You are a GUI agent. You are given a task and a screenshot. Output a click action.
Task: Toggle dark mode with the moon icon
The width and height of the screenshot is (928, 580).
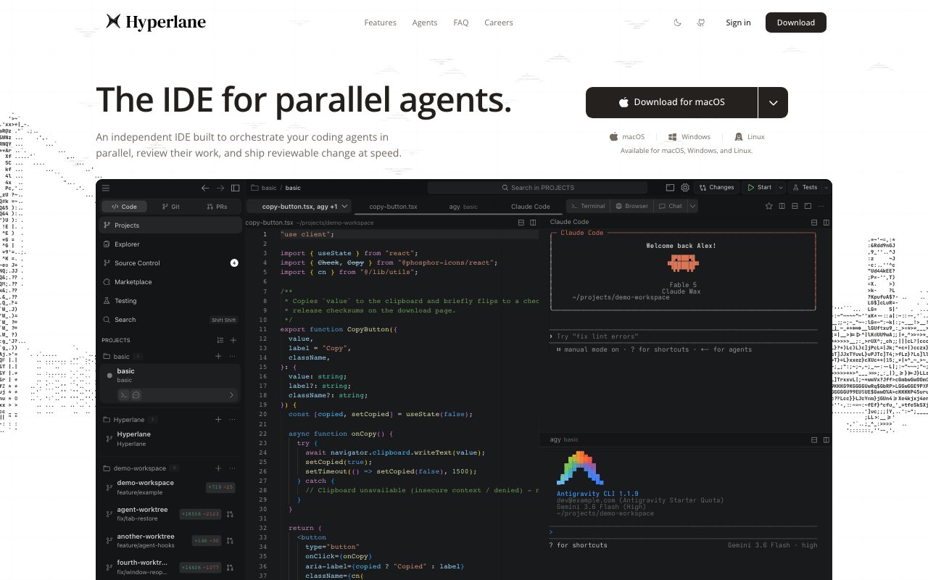678,22
